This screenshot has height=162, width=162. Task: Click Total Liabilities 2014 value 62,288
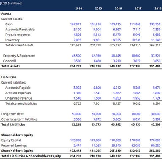coord(76,124)
